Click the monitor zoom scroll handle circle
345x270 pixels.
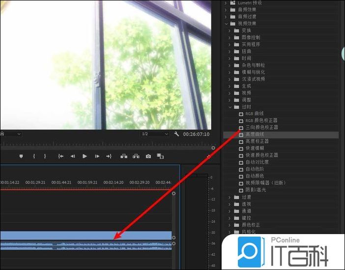click(x=213, y=148)
